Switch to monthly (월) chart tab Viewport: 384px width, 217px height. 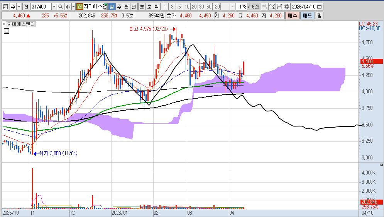126,7
